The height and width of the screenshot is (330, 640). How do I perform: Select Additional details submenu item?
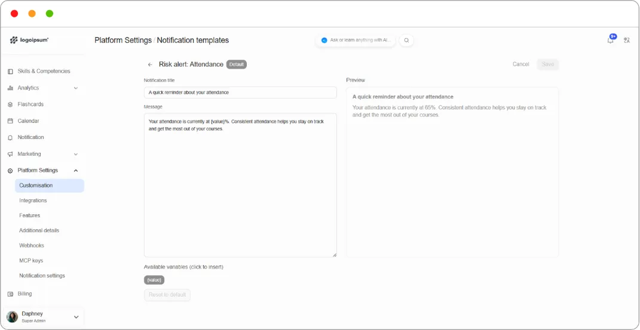(x=39, y=230)
